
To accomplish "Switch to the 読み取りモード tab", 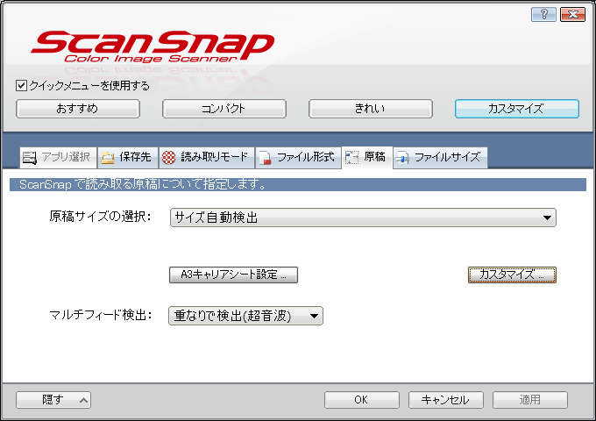I will (207, 158).
